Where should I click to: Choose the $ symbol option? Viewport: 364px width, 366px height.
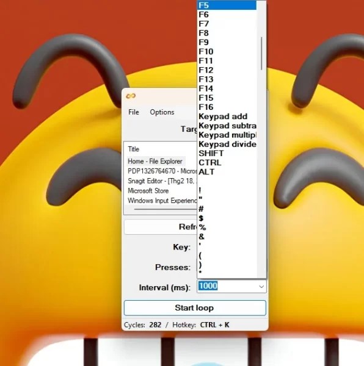[x=227, y=218]
